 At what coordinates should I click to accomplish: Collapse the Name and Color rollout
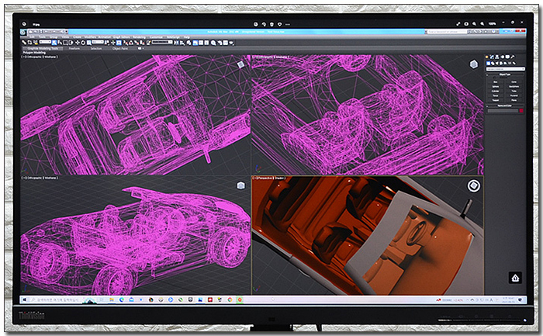point(506,106)
